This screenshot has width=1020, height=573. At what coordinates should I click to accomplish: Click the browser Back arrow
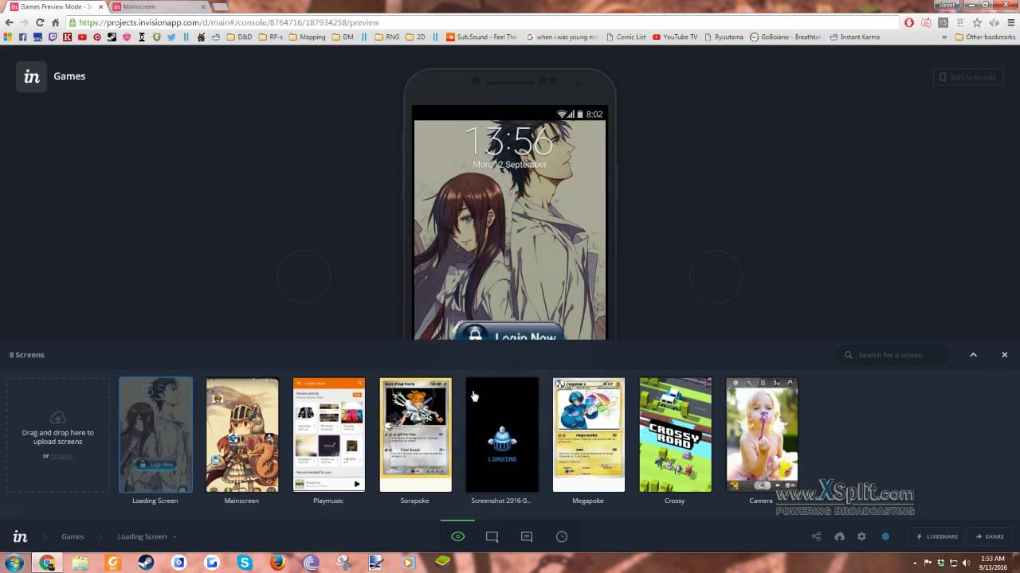pyautogui.click(x=10, y=22)
